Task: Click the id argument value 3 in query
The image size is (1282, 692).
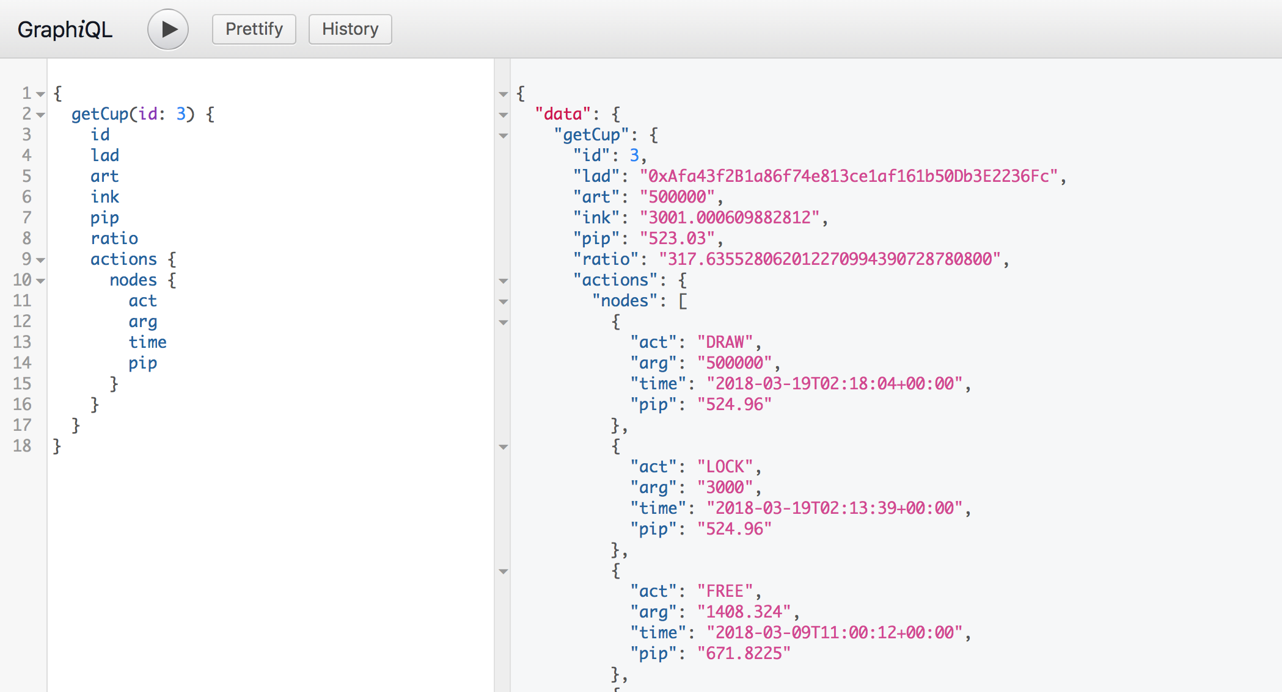Action: click(x=181, y=114)
